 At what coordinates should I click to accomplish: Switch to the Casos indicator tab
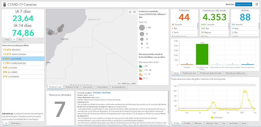pyautogui.click(x=7, y=40)
